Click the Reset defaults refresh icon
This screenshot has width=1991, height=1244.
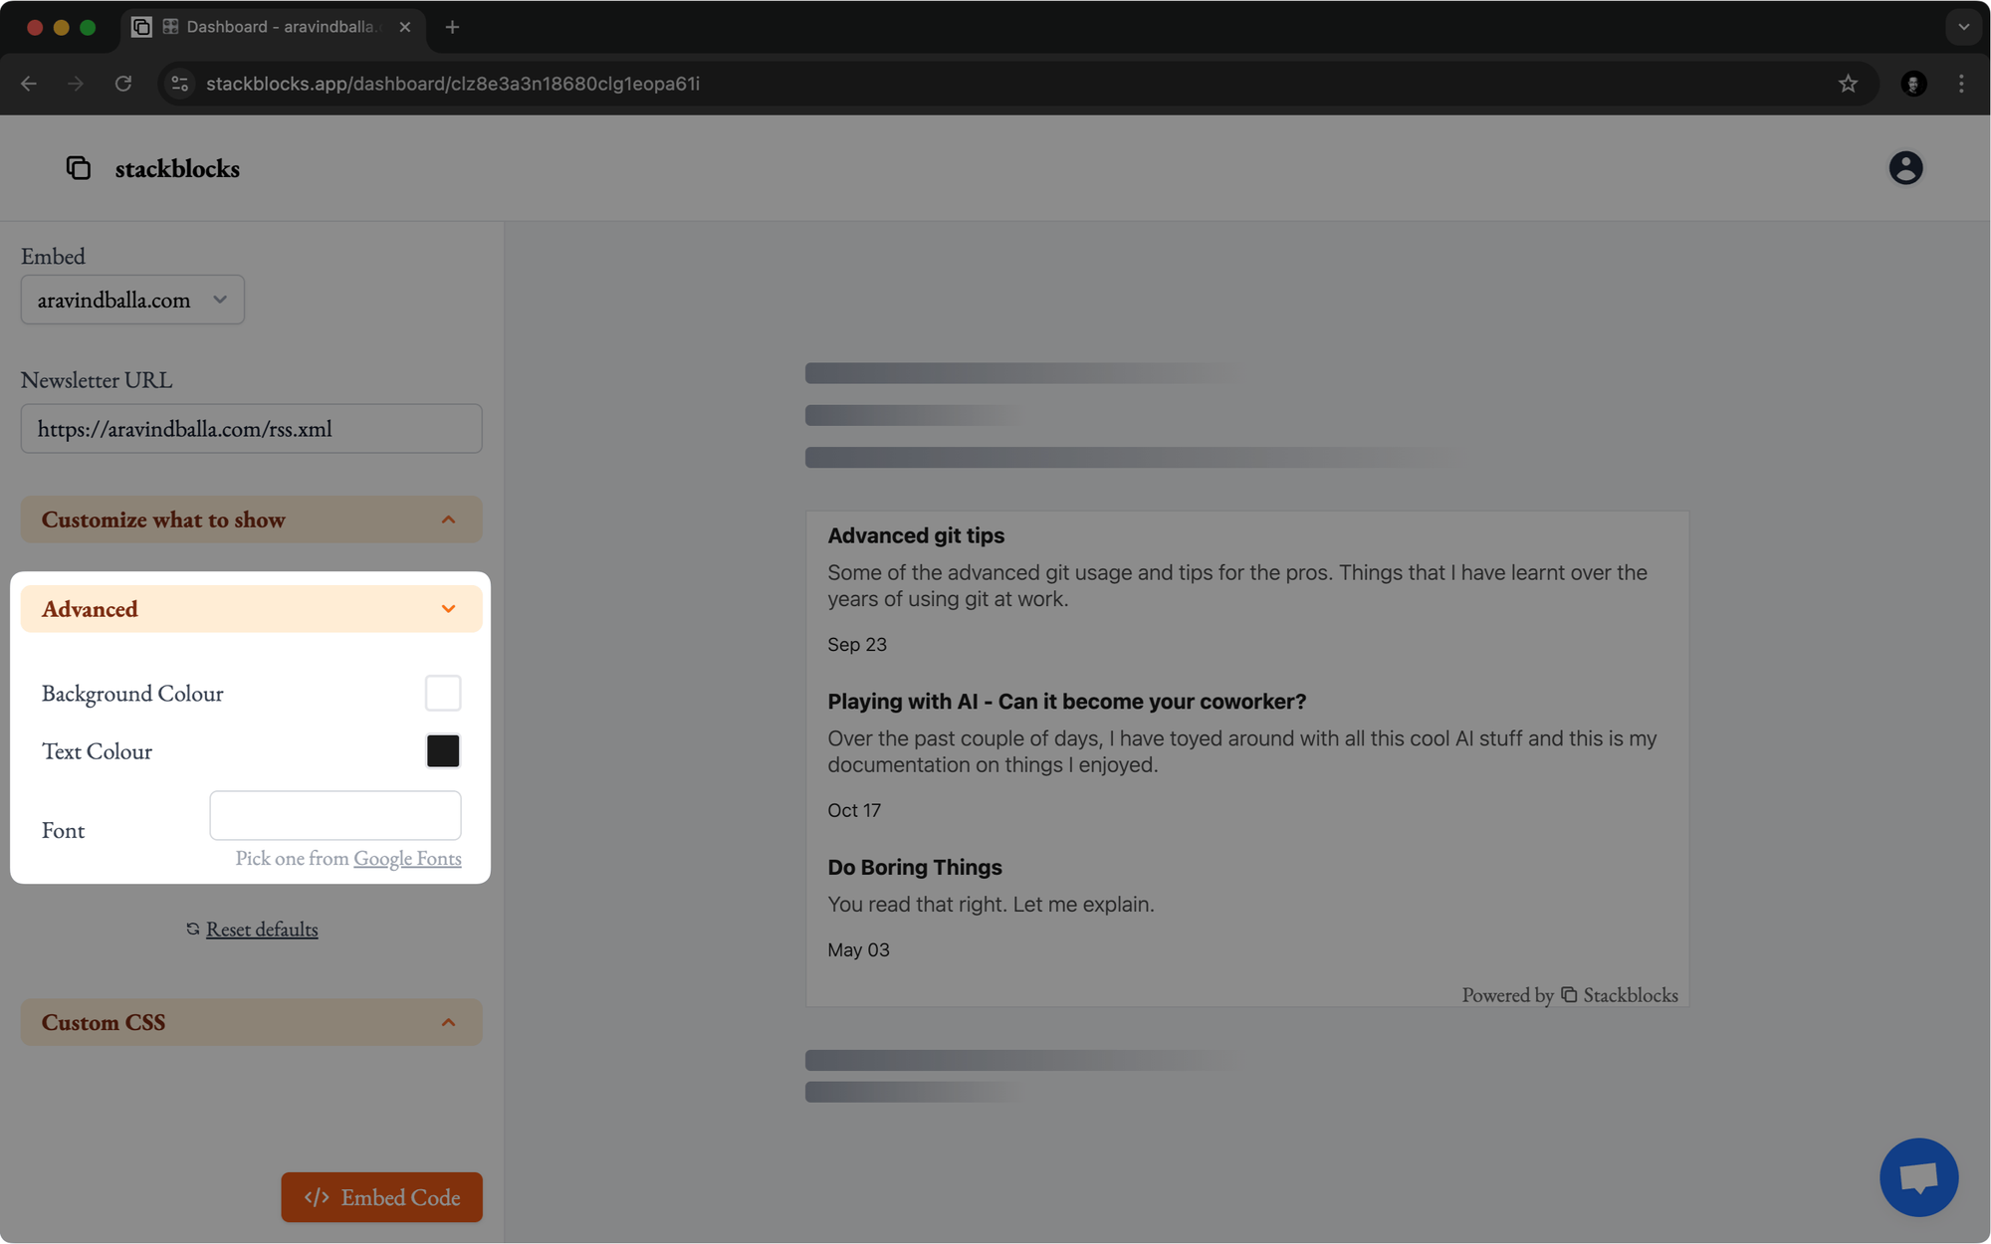tap(193, 929)
